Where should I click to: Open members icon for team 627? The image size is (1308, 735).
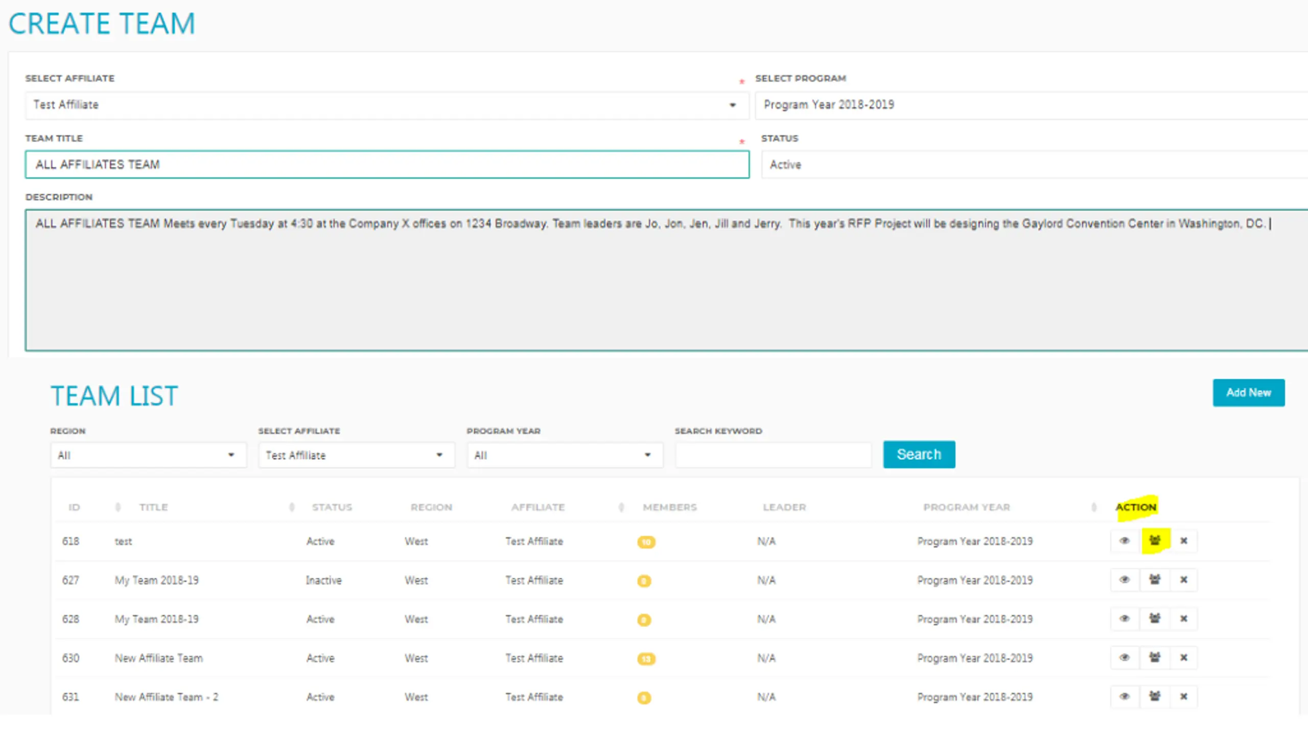click(x=1155, y=580)
